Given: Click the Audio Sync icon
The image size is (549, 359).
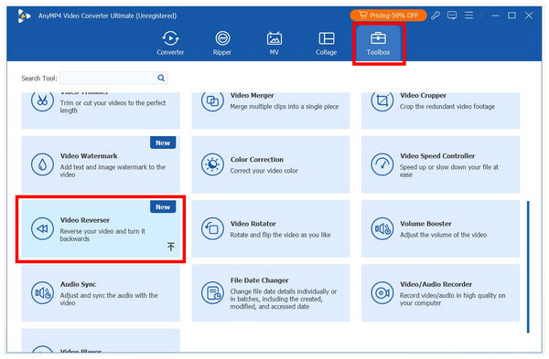Looking at the screenshot, I should pos(42,293).
